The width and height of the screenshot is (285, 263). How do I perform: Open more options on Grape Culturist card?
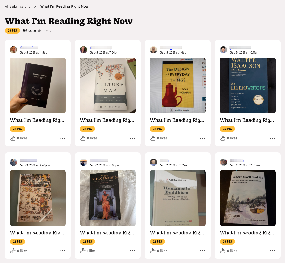coord(63,138)
